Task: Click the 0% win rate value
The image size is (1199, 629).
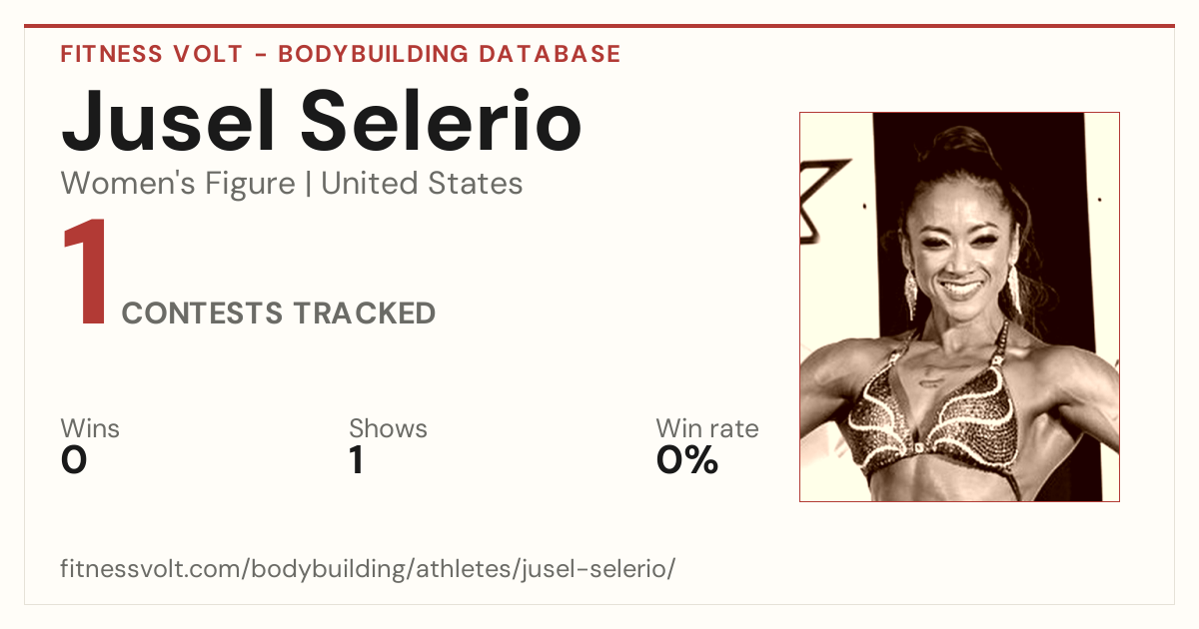Action: 687,460
